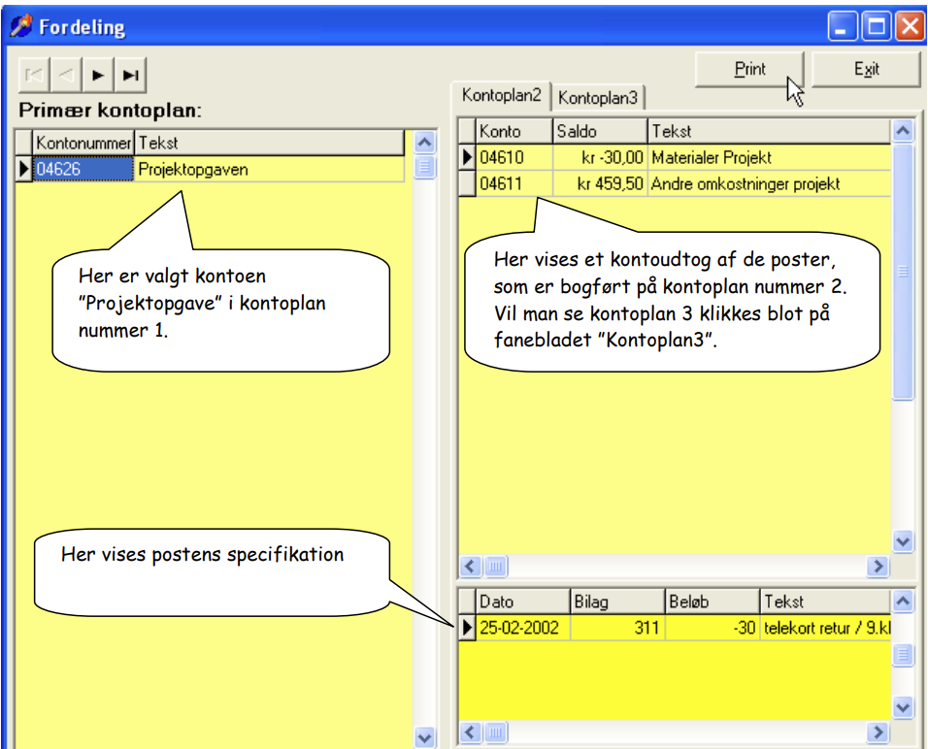Click Kontoplan2 horizontal scrollbar thumb
The width and height of the screenshot is (928, 749).
click(496, 567)
